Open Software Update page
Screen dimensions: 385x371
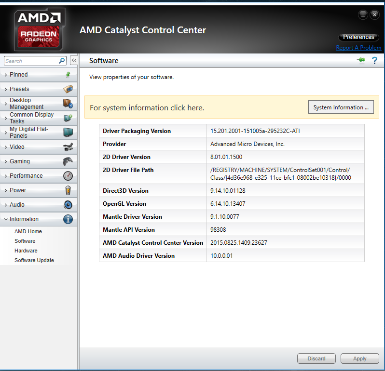coord(34,260)
